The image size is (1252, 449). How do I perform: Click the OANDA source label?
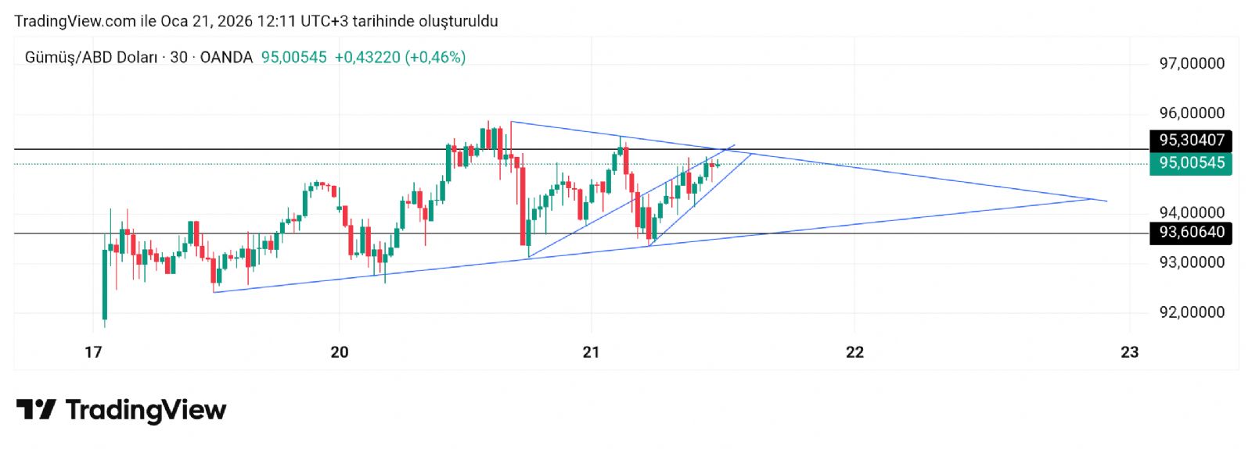(x=226, y=57)
